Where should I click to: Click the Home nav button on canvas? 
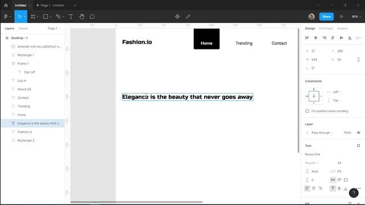206,39
